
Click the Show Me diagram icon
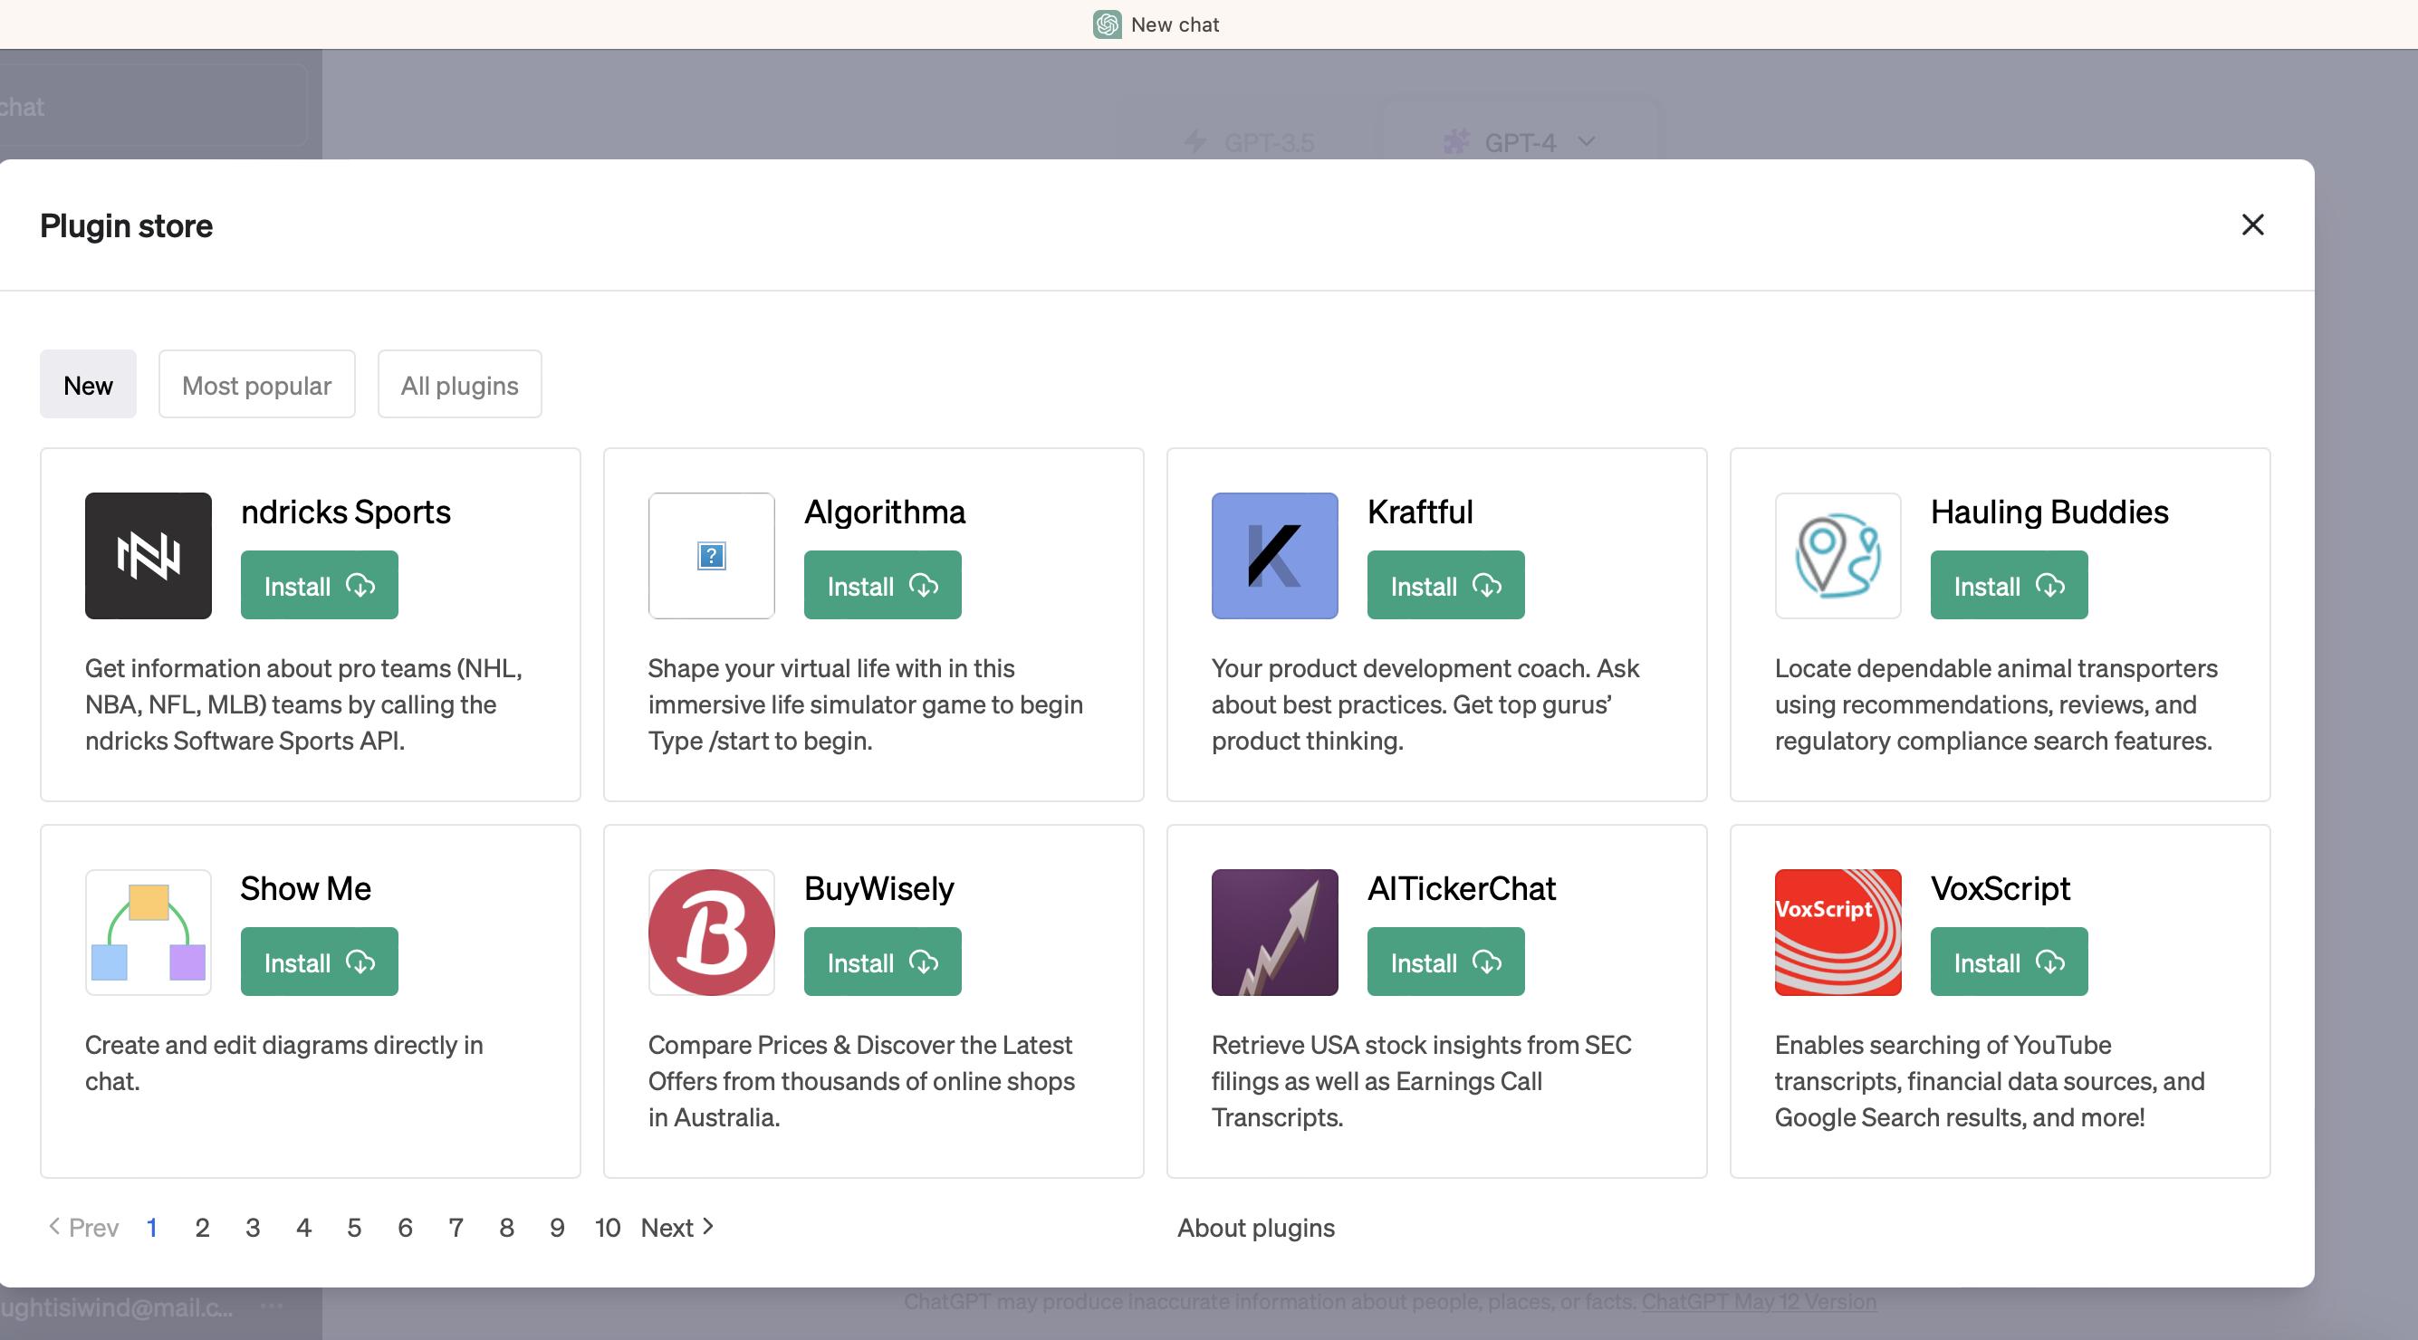point(149,932)
